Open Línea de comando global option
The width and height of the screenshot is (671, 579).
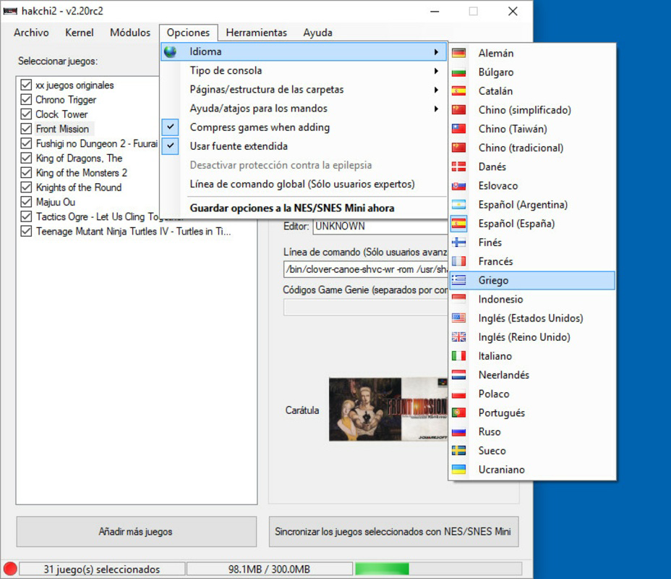point(304,184)
